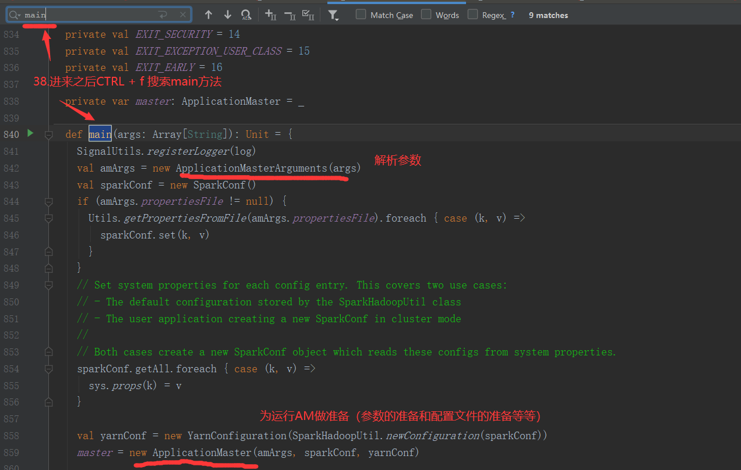Screen dimensions: 741x470
Task: Enable the Words checkbox
Action: (426, 15)
